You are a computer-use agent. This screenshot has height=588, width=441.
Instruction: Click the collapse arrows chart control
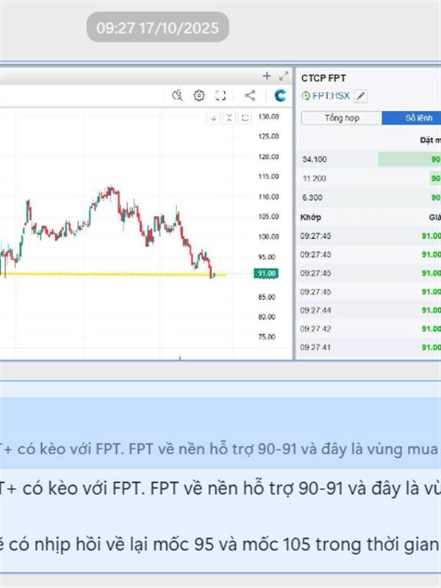[x=229, y=118]
